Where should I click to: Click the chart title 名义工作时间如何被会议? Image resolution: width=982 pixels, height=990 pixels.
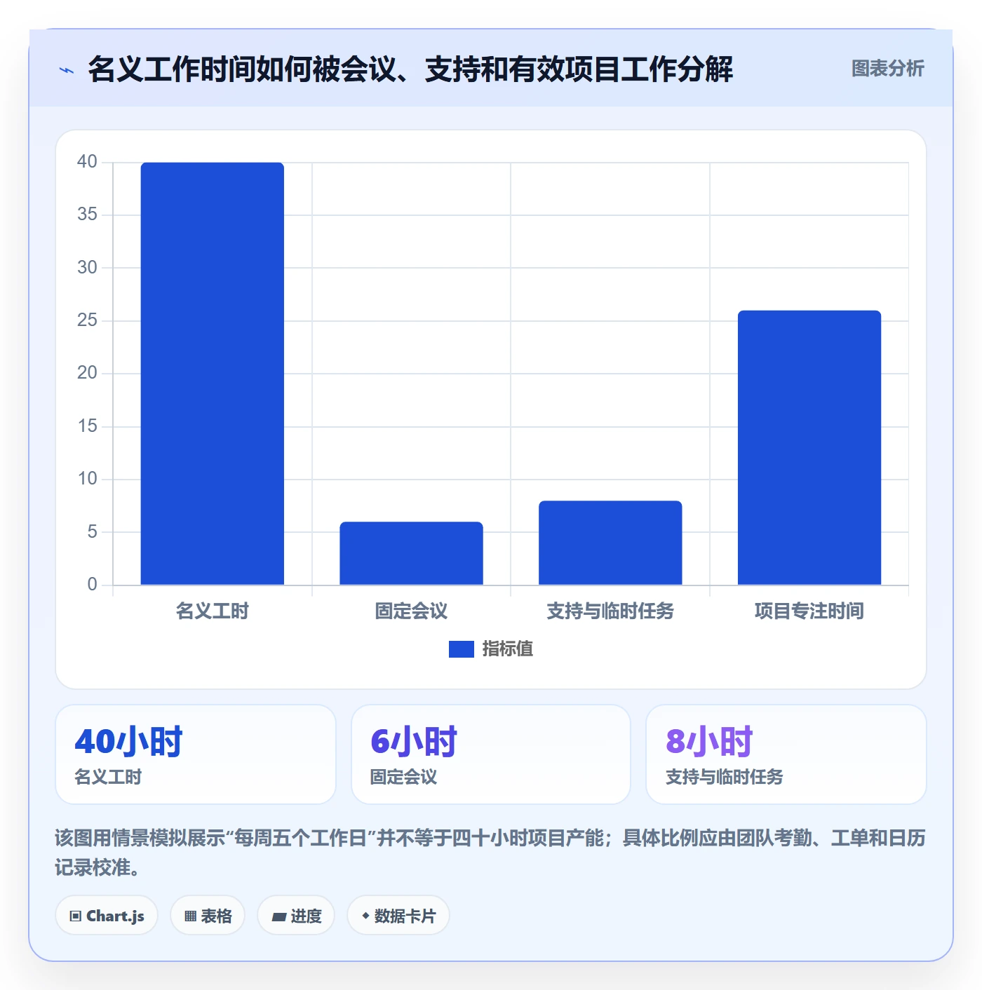pyautogui.click(x=410, y=69)
